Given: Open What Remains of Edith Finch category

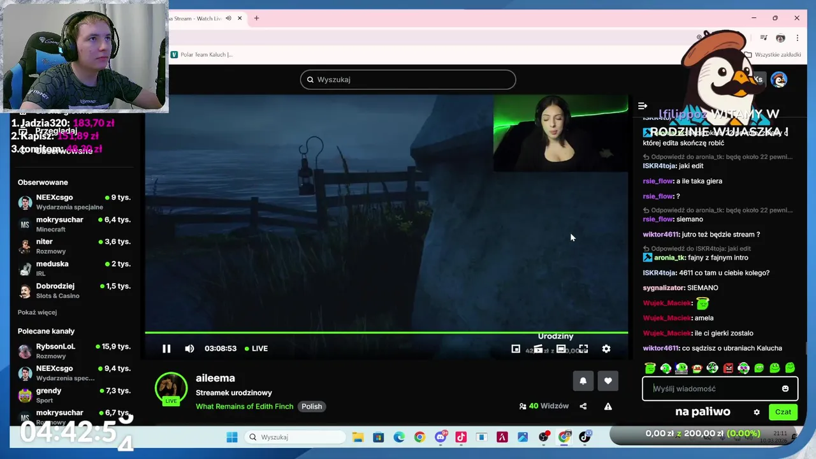Looking at the screenshot, I should (244, 406).
